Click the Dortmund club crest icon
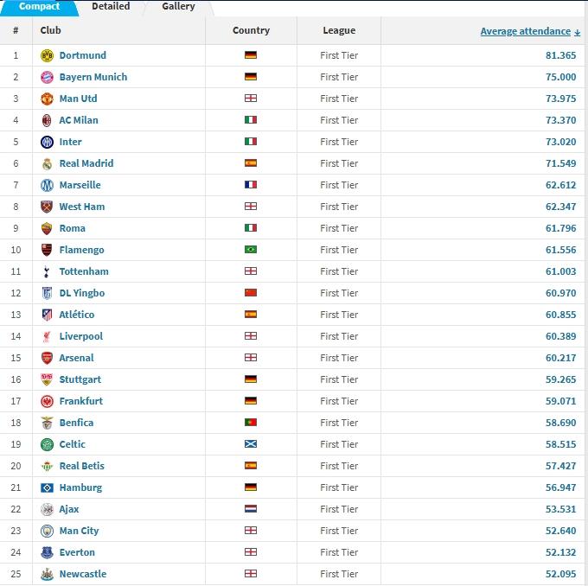The image size is (588, 586). pos(47,55)
